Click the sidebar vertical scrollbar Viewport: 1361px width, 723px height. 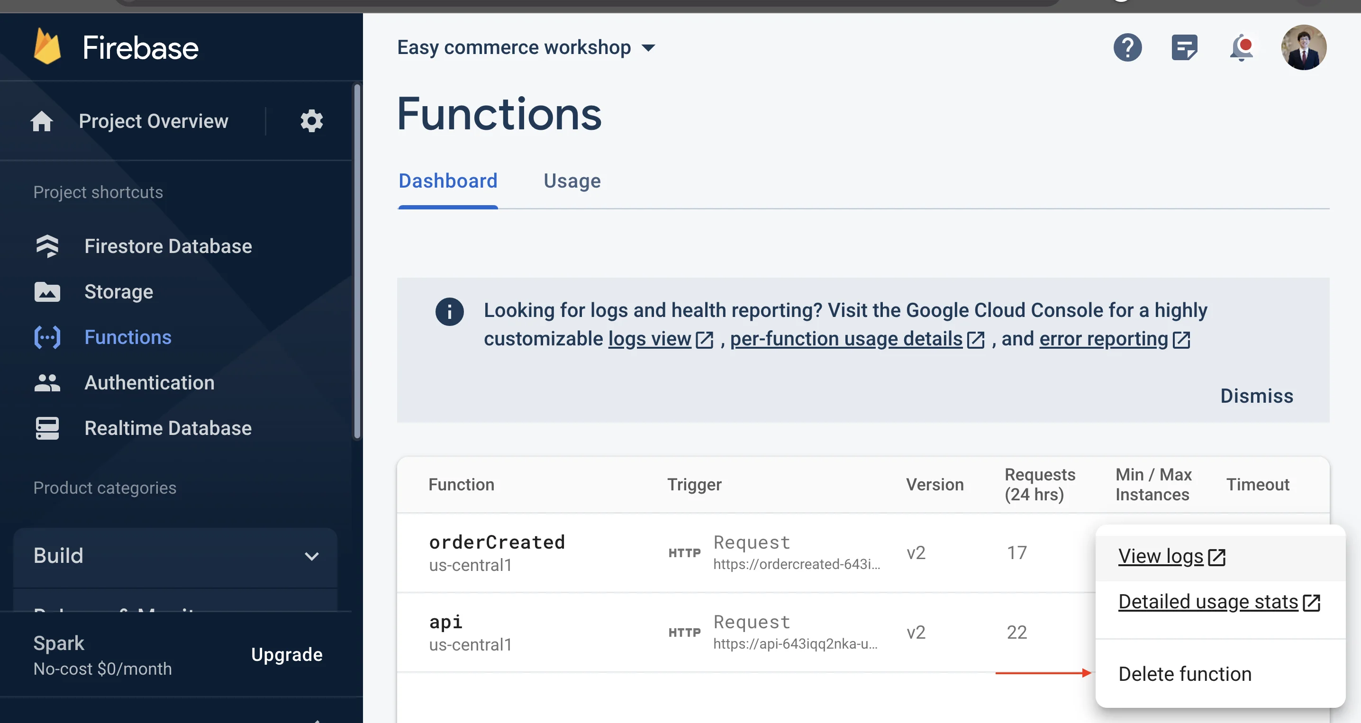tap(357, 262)
